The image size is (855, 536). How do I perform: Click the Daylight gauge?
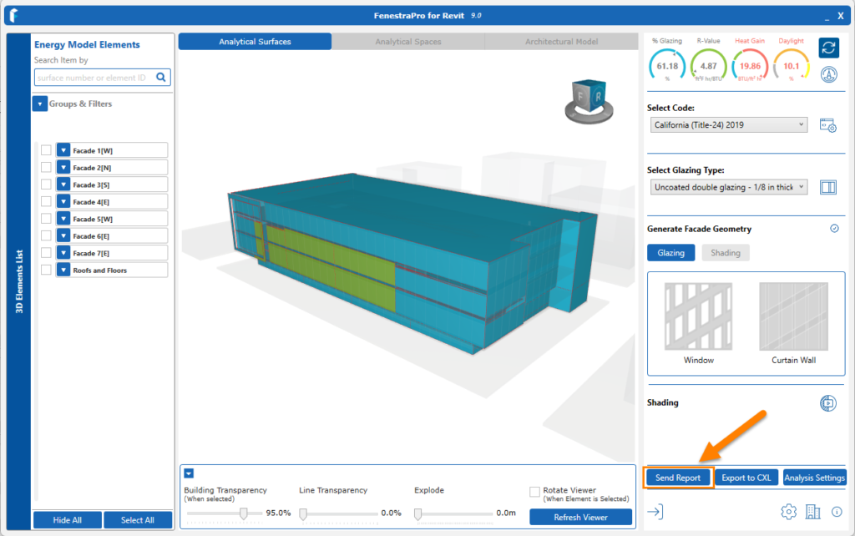pos(792,66)
